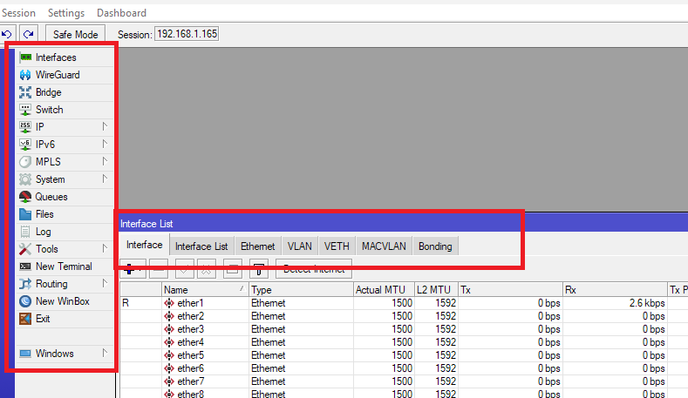Click the remove (minus) toolbar button
The width and height of the screenshot is (688, 398).
(159, 269)
